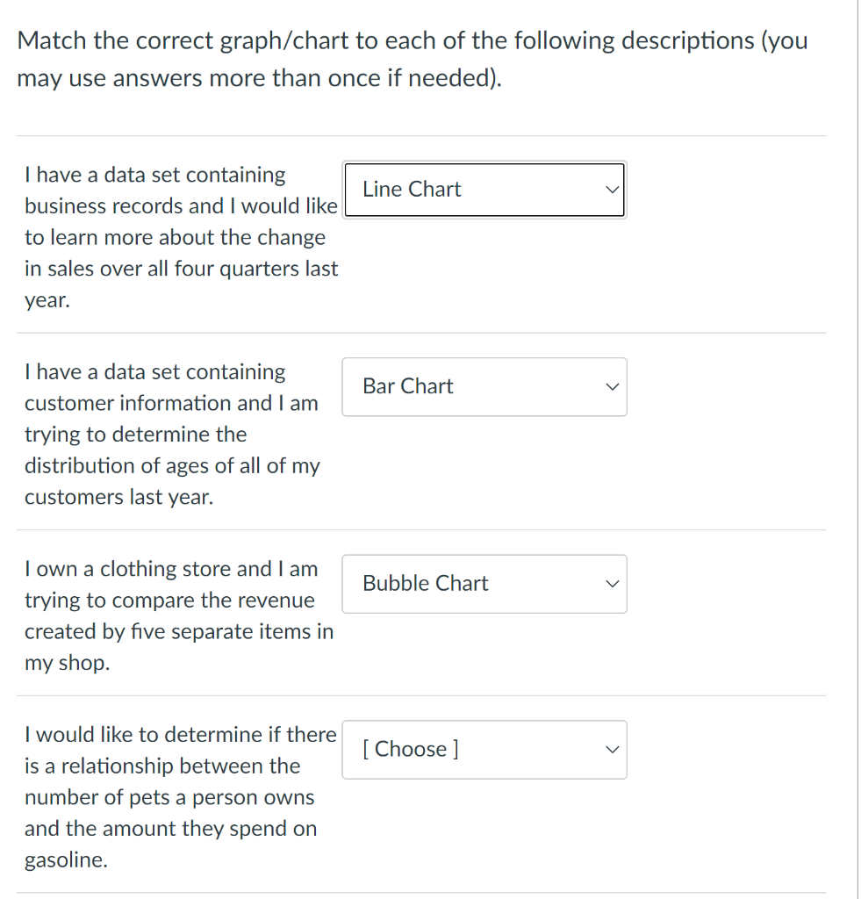The height and width of the screenshot is (899, 861).
Task: Click the text reading Bubble Chart
Action: point(425,583)
